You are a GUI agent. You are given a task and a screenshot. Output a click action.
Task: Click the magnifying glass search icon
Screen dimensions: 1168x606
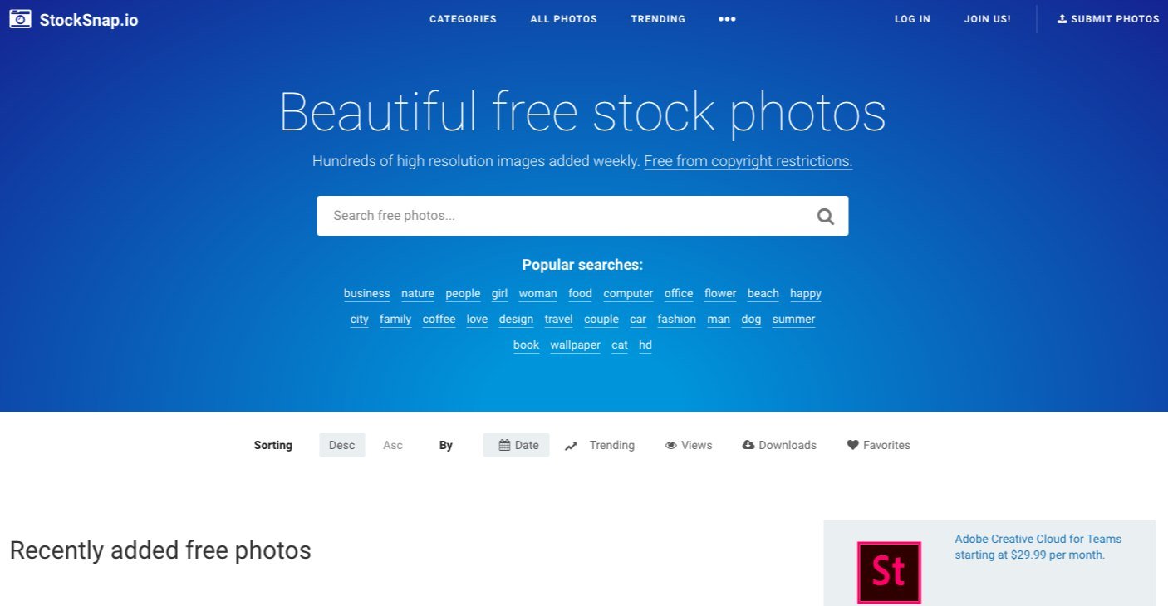tap(825, 217)
